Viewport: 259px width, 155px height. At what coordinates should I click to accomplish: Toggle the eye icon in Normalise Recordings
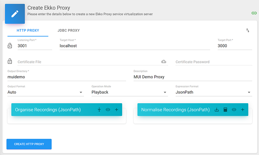234,109
